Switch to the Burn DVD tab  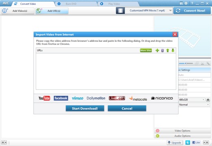click(x=71, y=4)
